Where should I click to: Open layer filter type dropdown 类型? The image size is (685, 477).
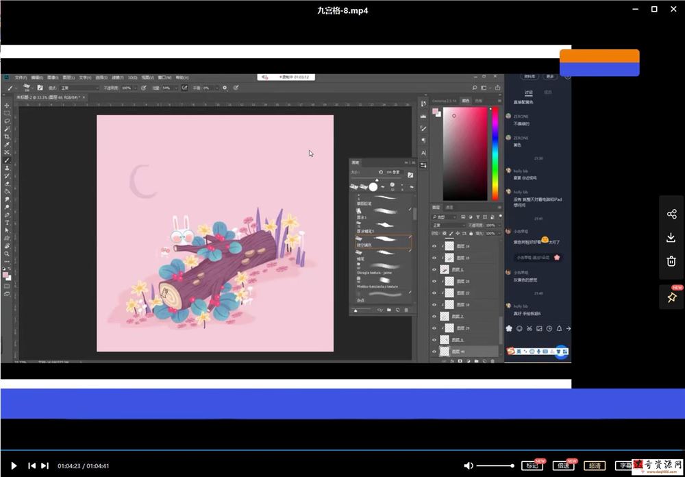click(x=444, y=217)
